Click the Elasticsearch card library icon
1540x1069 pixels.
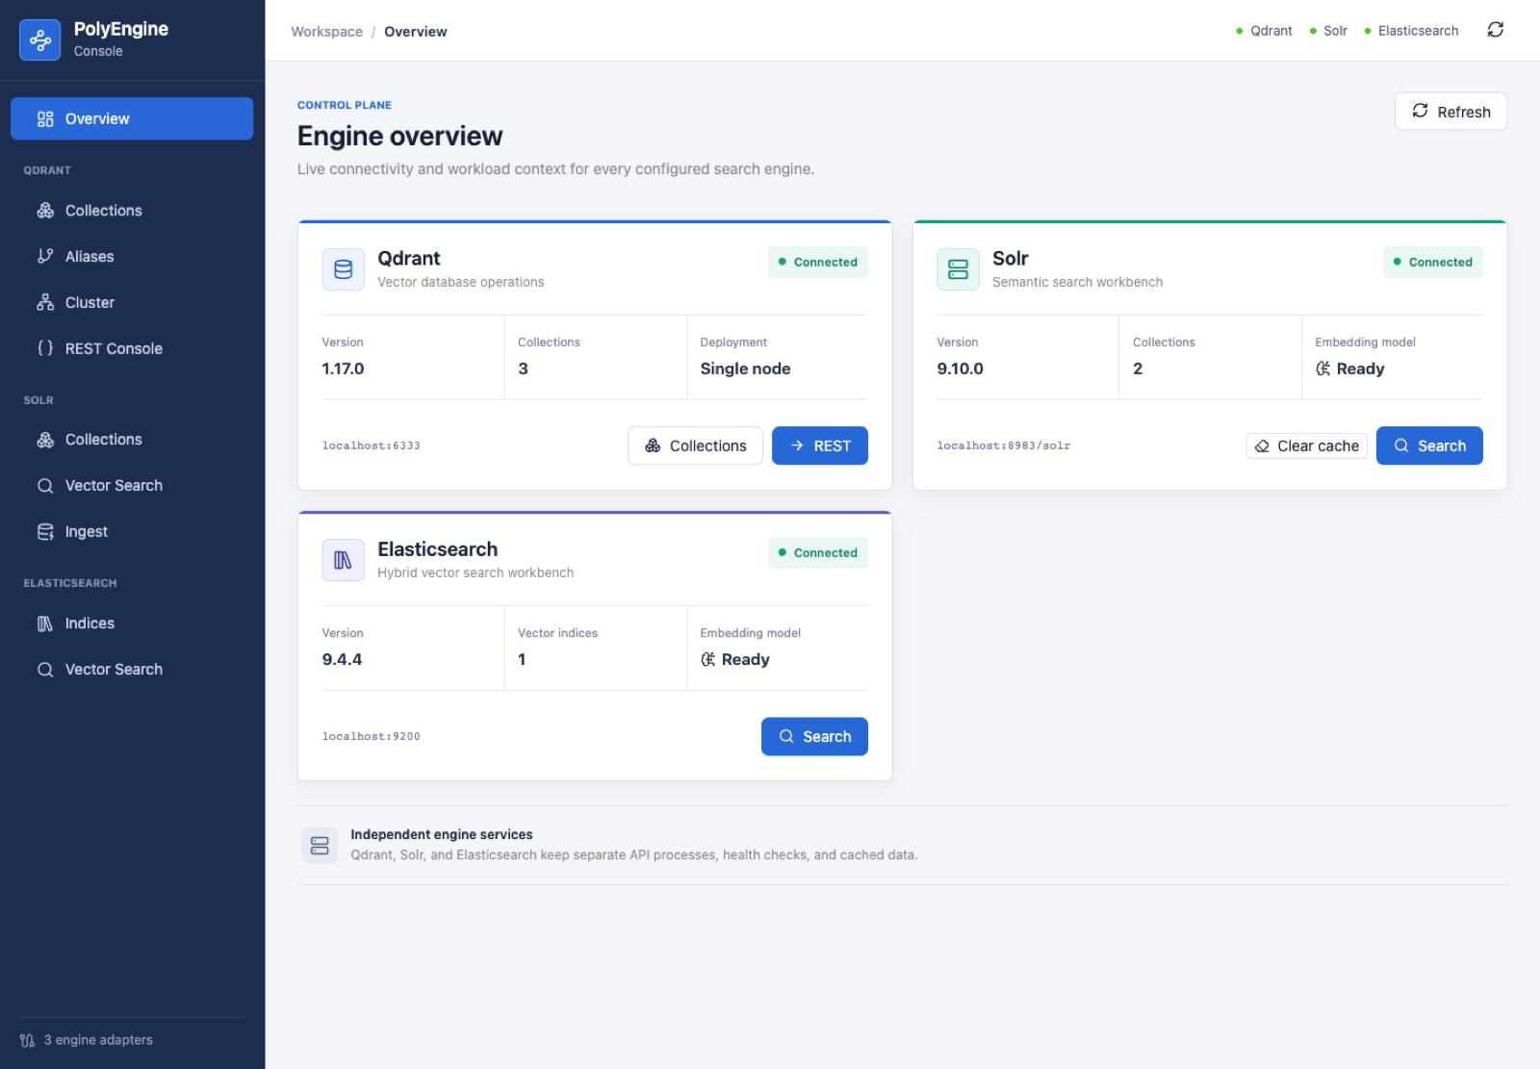(x=344, y=560)
